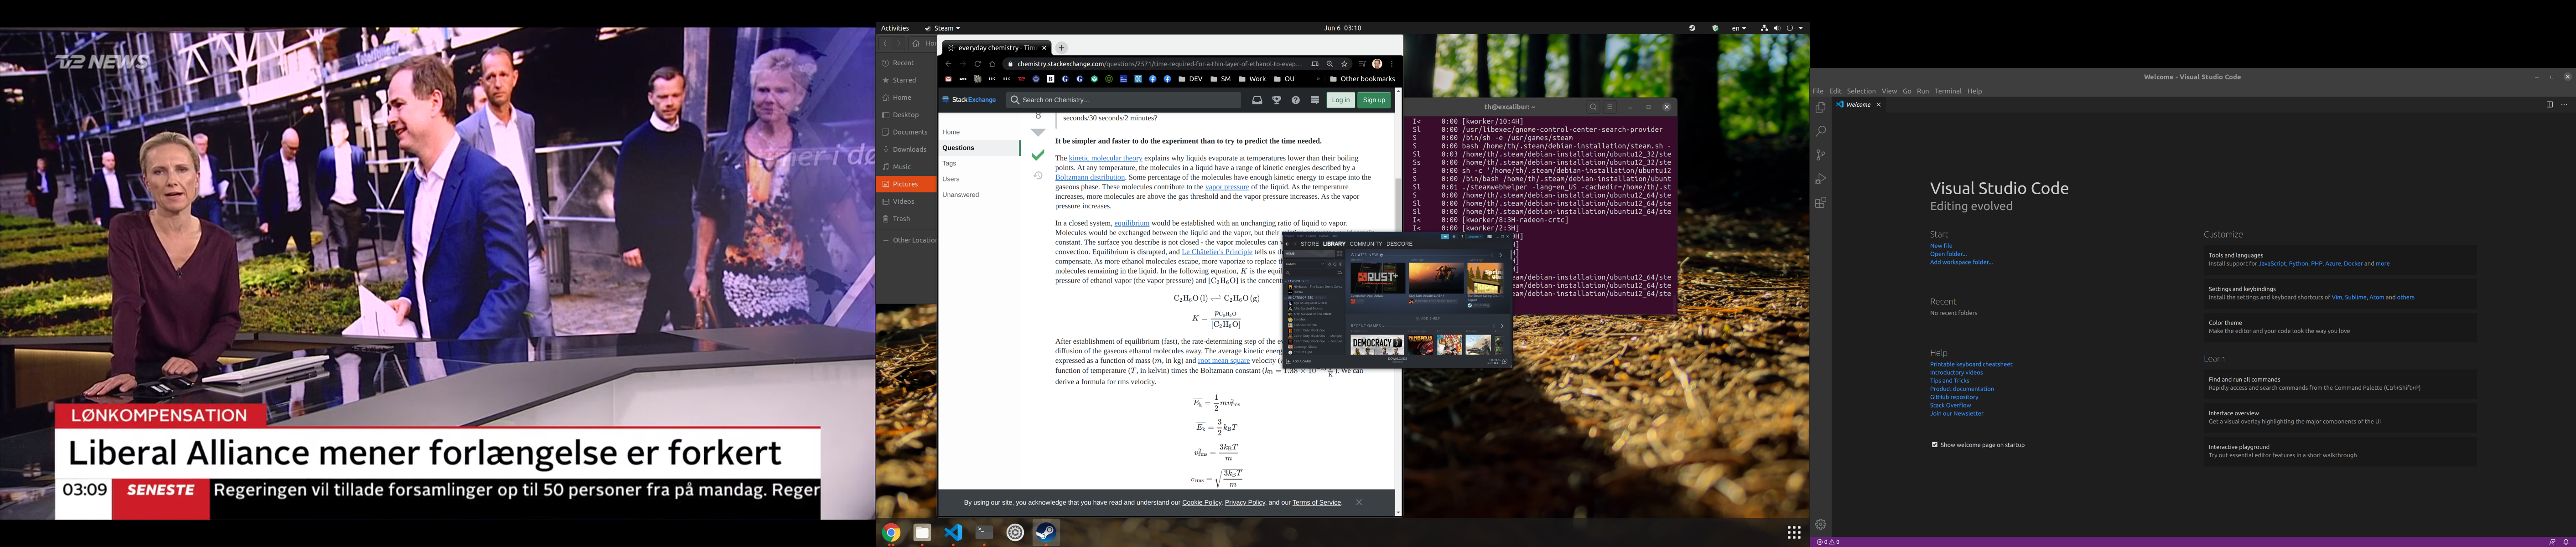Switch to Steam COMMUNITY tab
Image resolution: width=2576 pixels, height=547 pixels.
1365,244
